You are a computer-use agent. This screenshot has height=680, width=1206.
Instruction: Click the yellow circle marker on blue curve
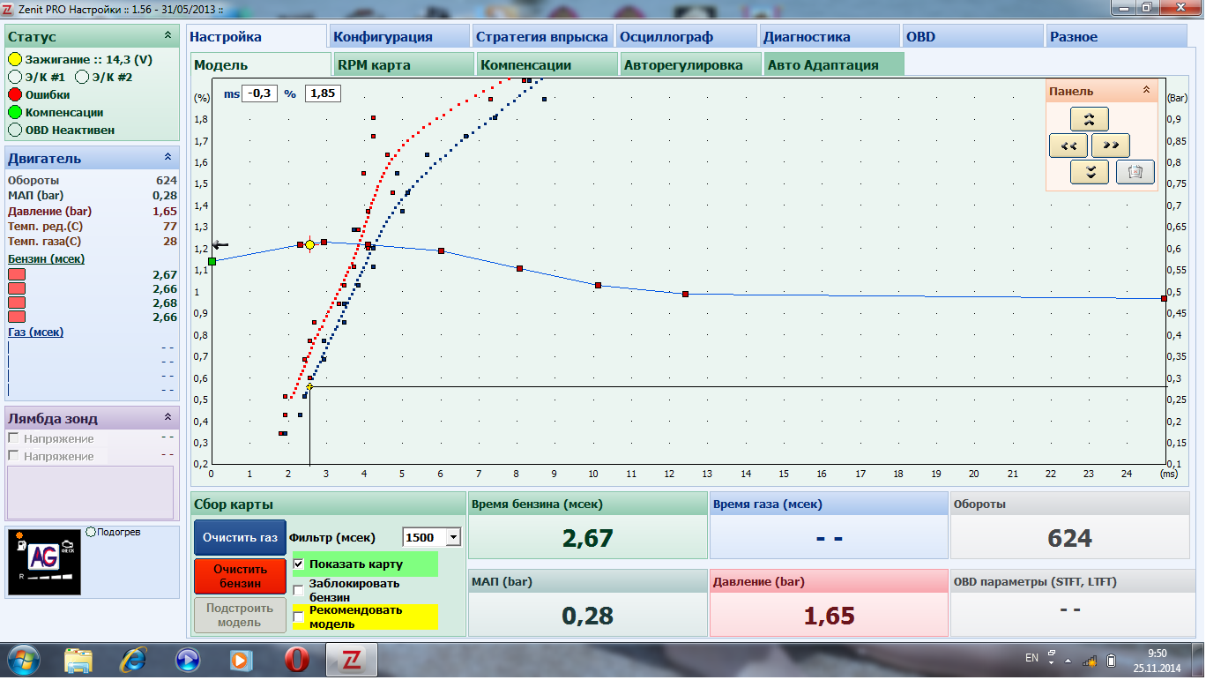309,244
